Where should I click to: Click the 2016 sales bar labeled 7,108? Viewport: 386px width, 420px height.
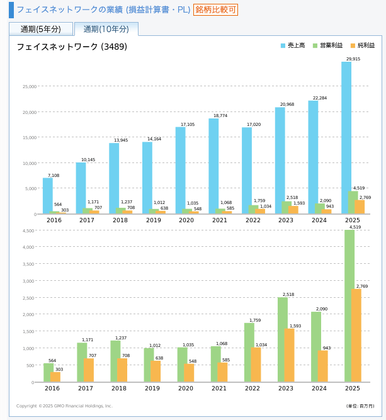click(48, 196)
